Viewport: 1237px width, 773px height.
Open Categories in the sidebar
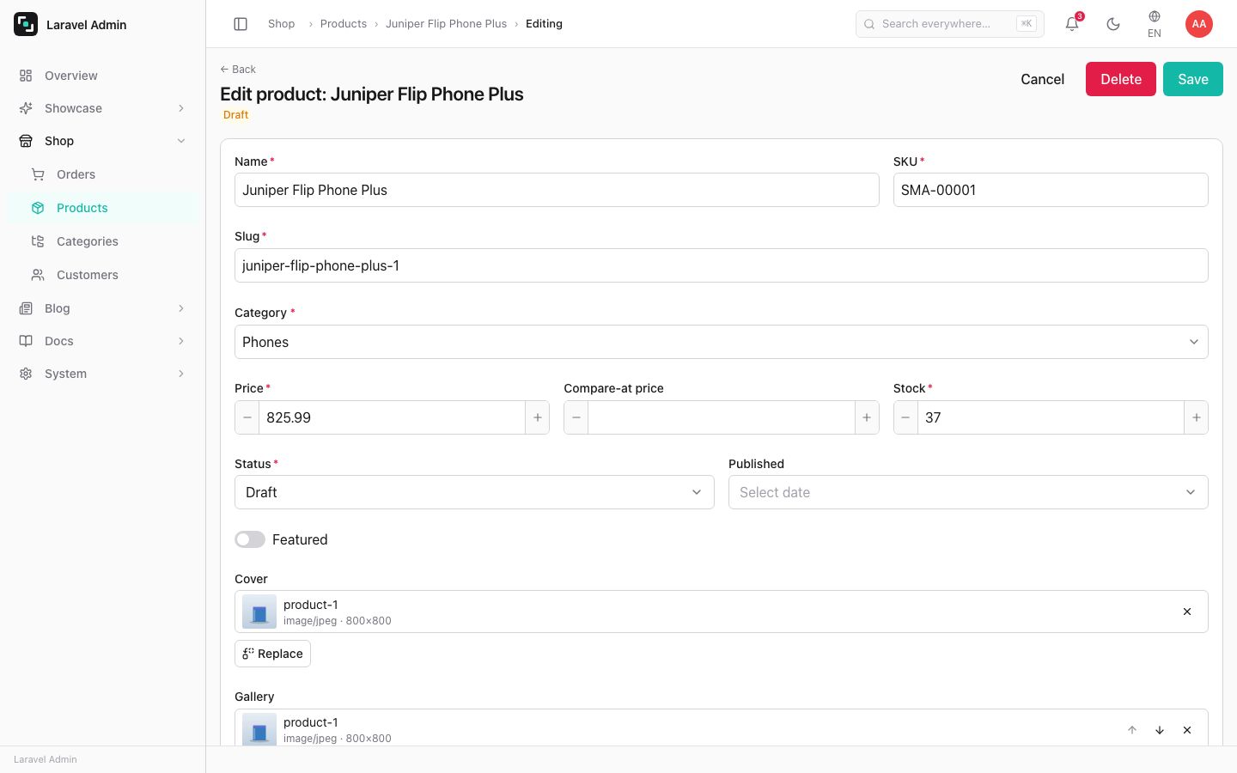point(103,241)
